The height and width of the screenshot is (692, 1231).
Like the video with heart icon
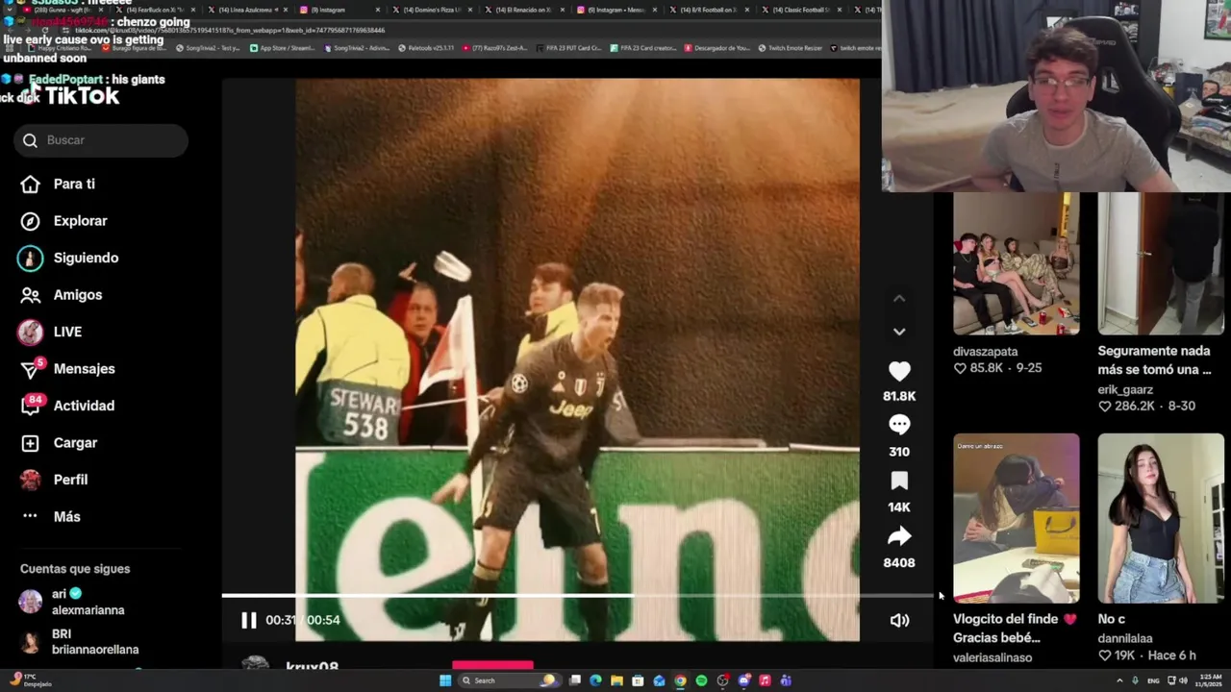click(899, 371)
